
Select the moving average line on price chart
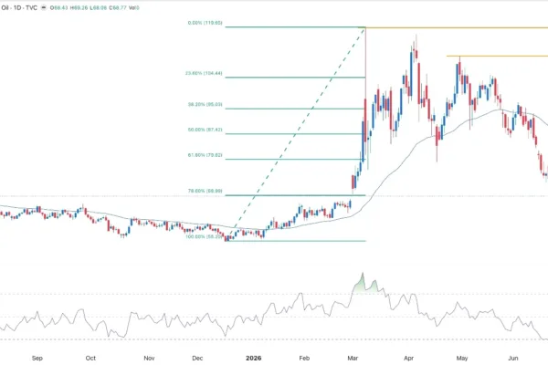396,167
